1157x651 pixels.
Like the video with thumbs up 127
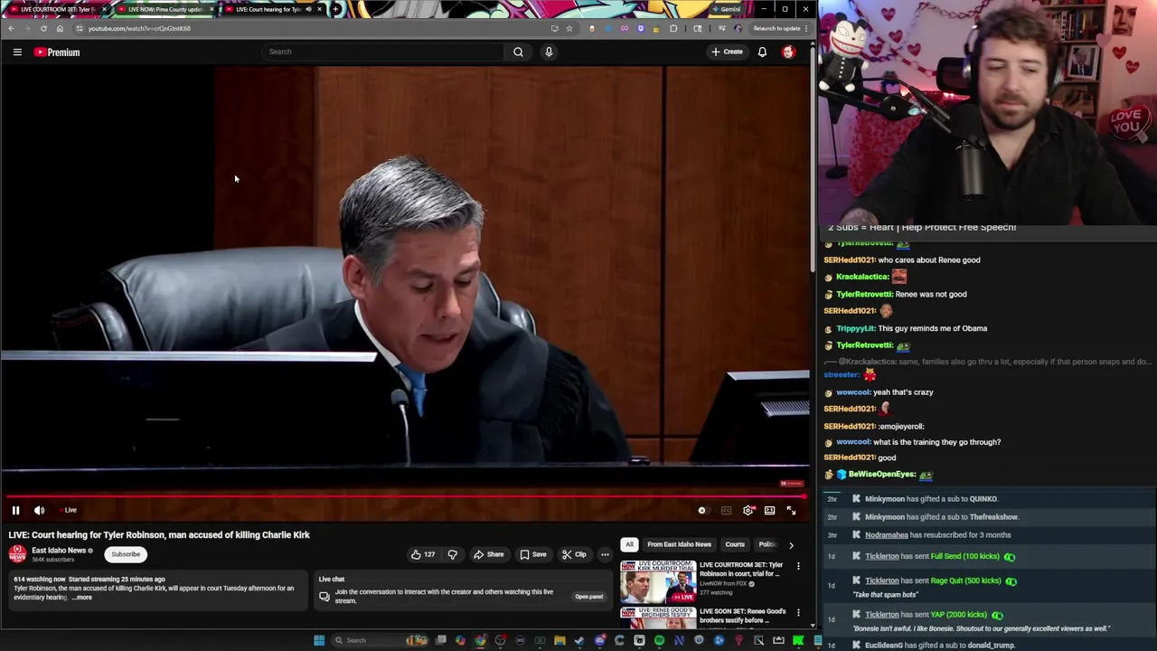click(423, 554)
